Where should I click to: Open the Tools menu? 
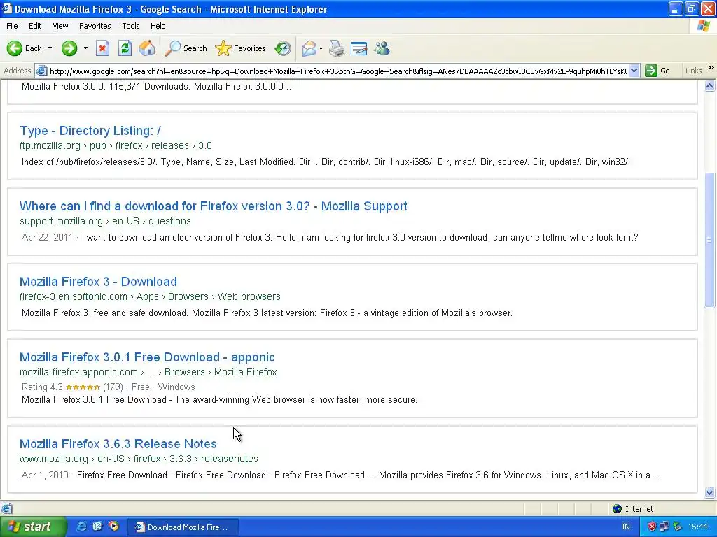[131, 26]
